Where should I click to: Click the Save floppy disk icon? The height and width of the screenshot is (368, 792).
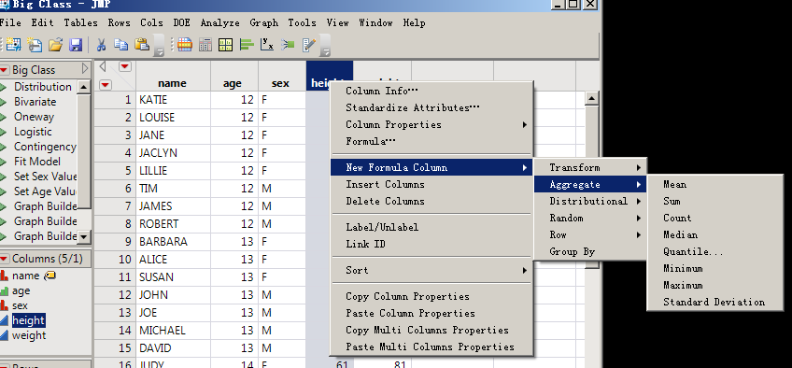(76, 45)
